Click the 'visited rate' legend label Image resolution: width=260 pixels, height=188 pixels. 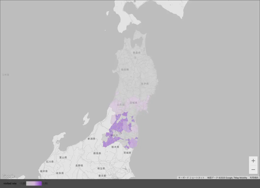point(10,183)
